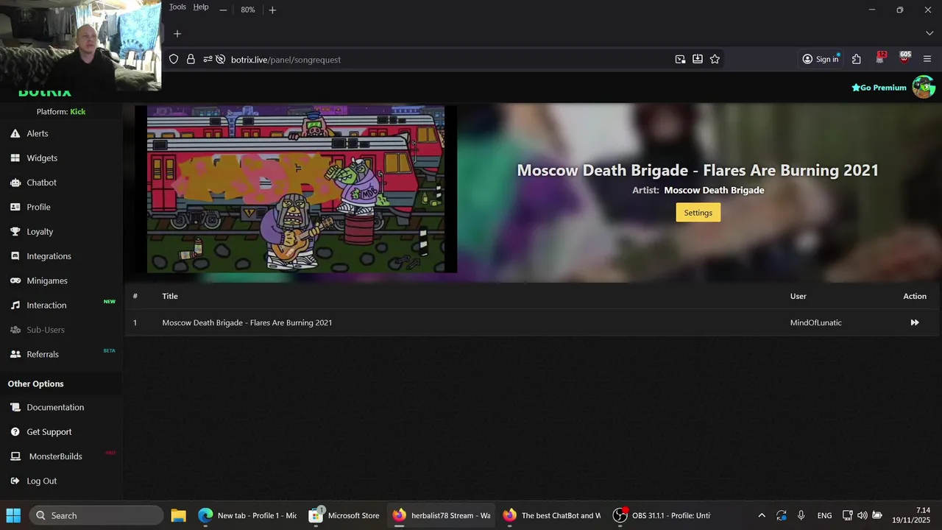Click the 80% zoom level indicator
942x530 pixels.
pyautogui.click(x=247, y=10)
